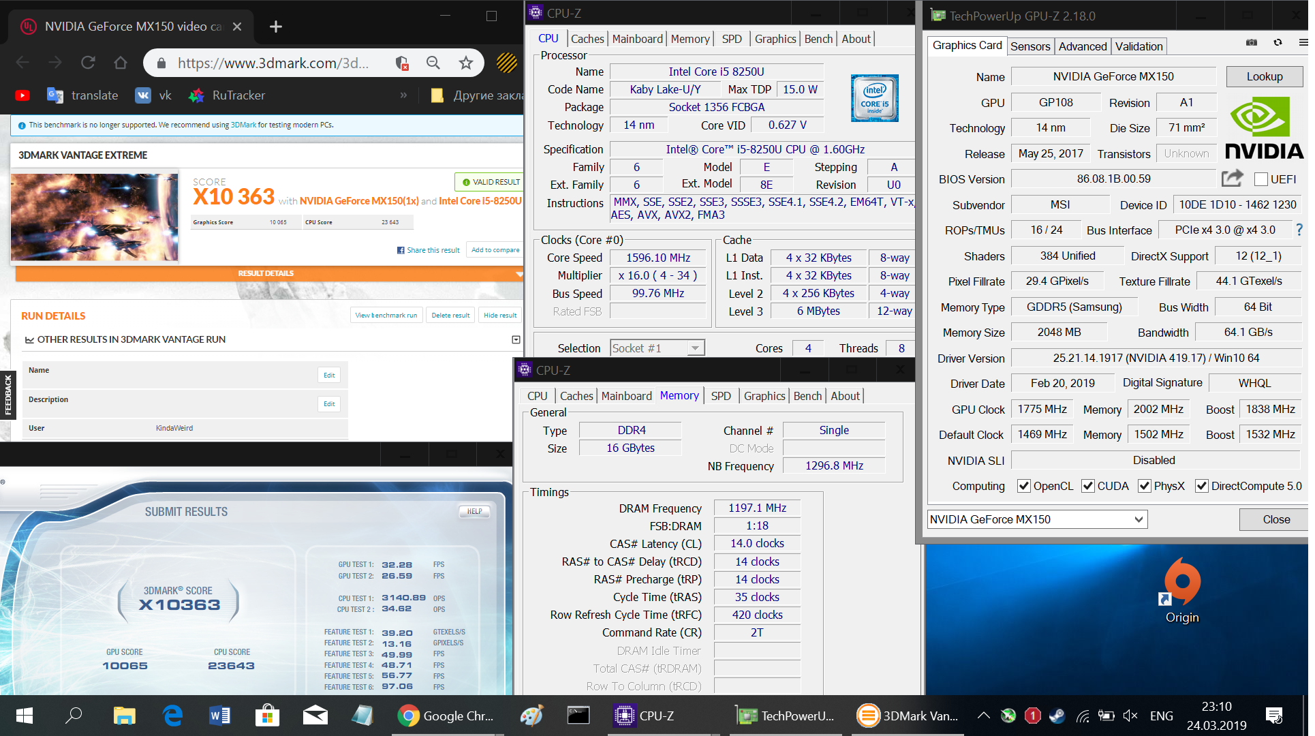This screenshot has height=736, width=1315.
Task: Expand the hidden bookmarks chevron
Action: pos(403,95)
